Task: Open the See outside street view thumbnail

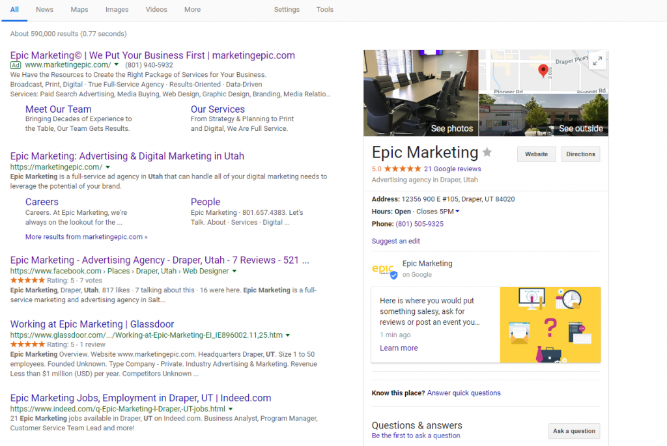Action: [544, 115]
